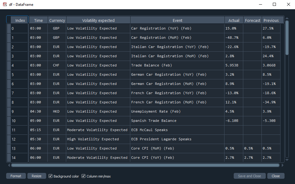Select the cell 'Trade Balance (Feb)'
Screen dimensions: 295x184
[177, 65]
